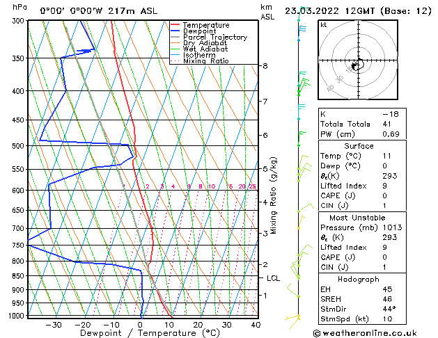This screenshot has height=338, width=438.
Task: Click the kt label in the hodograph
Action: tap(324, 25)
